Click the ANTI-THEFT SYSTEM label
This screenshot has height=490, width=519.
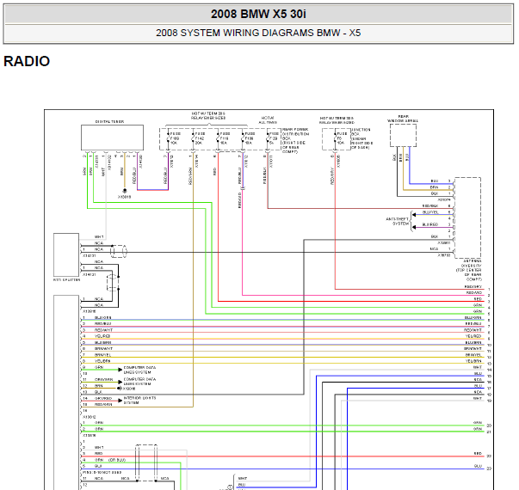coord(397,221)
